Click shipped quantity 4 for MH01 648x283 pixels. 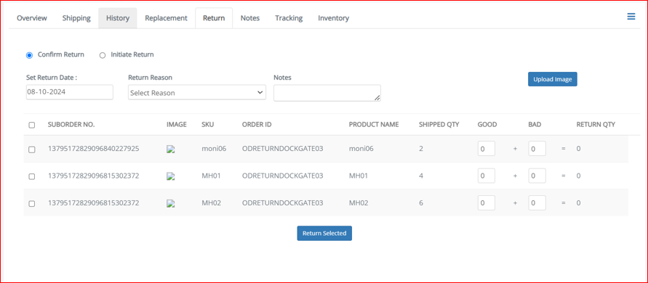click(x=421, y=176)
